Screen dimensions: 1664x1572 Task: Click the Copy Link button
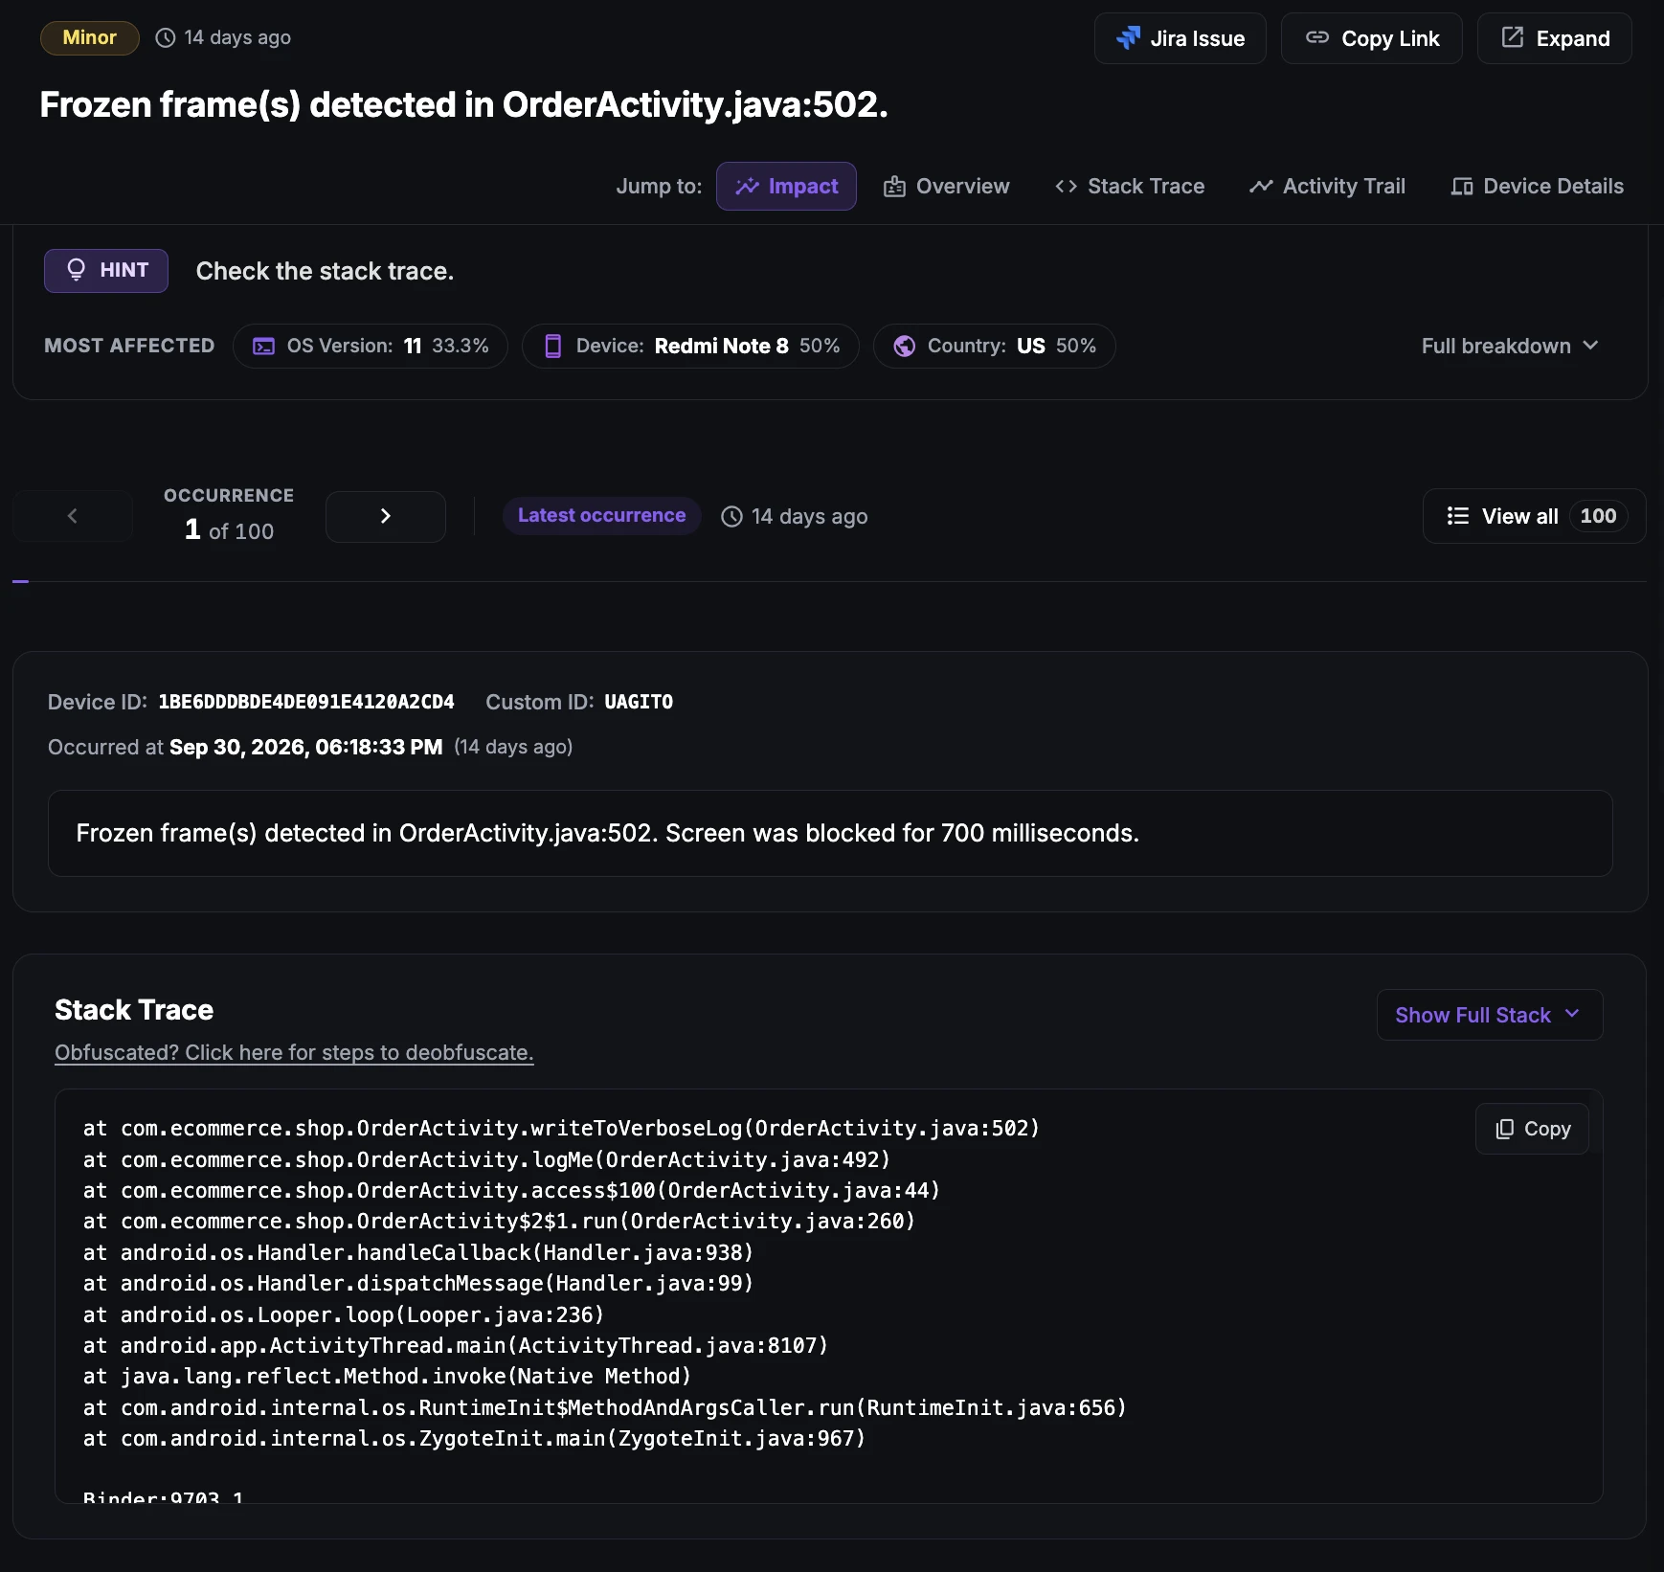(x=1371, y=38)
